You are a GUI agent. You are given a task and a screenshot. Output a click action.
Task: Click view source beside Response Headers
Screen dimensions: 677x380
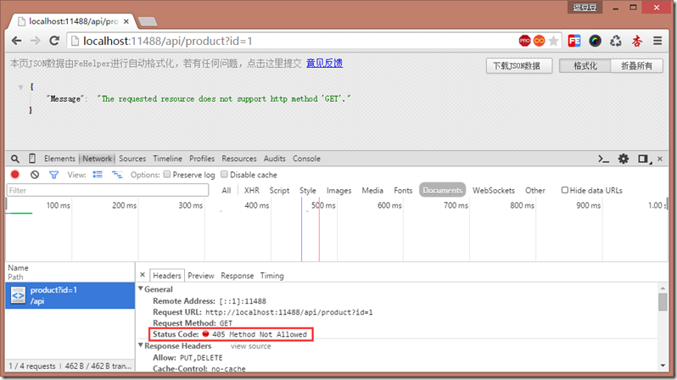pos(251,346)
